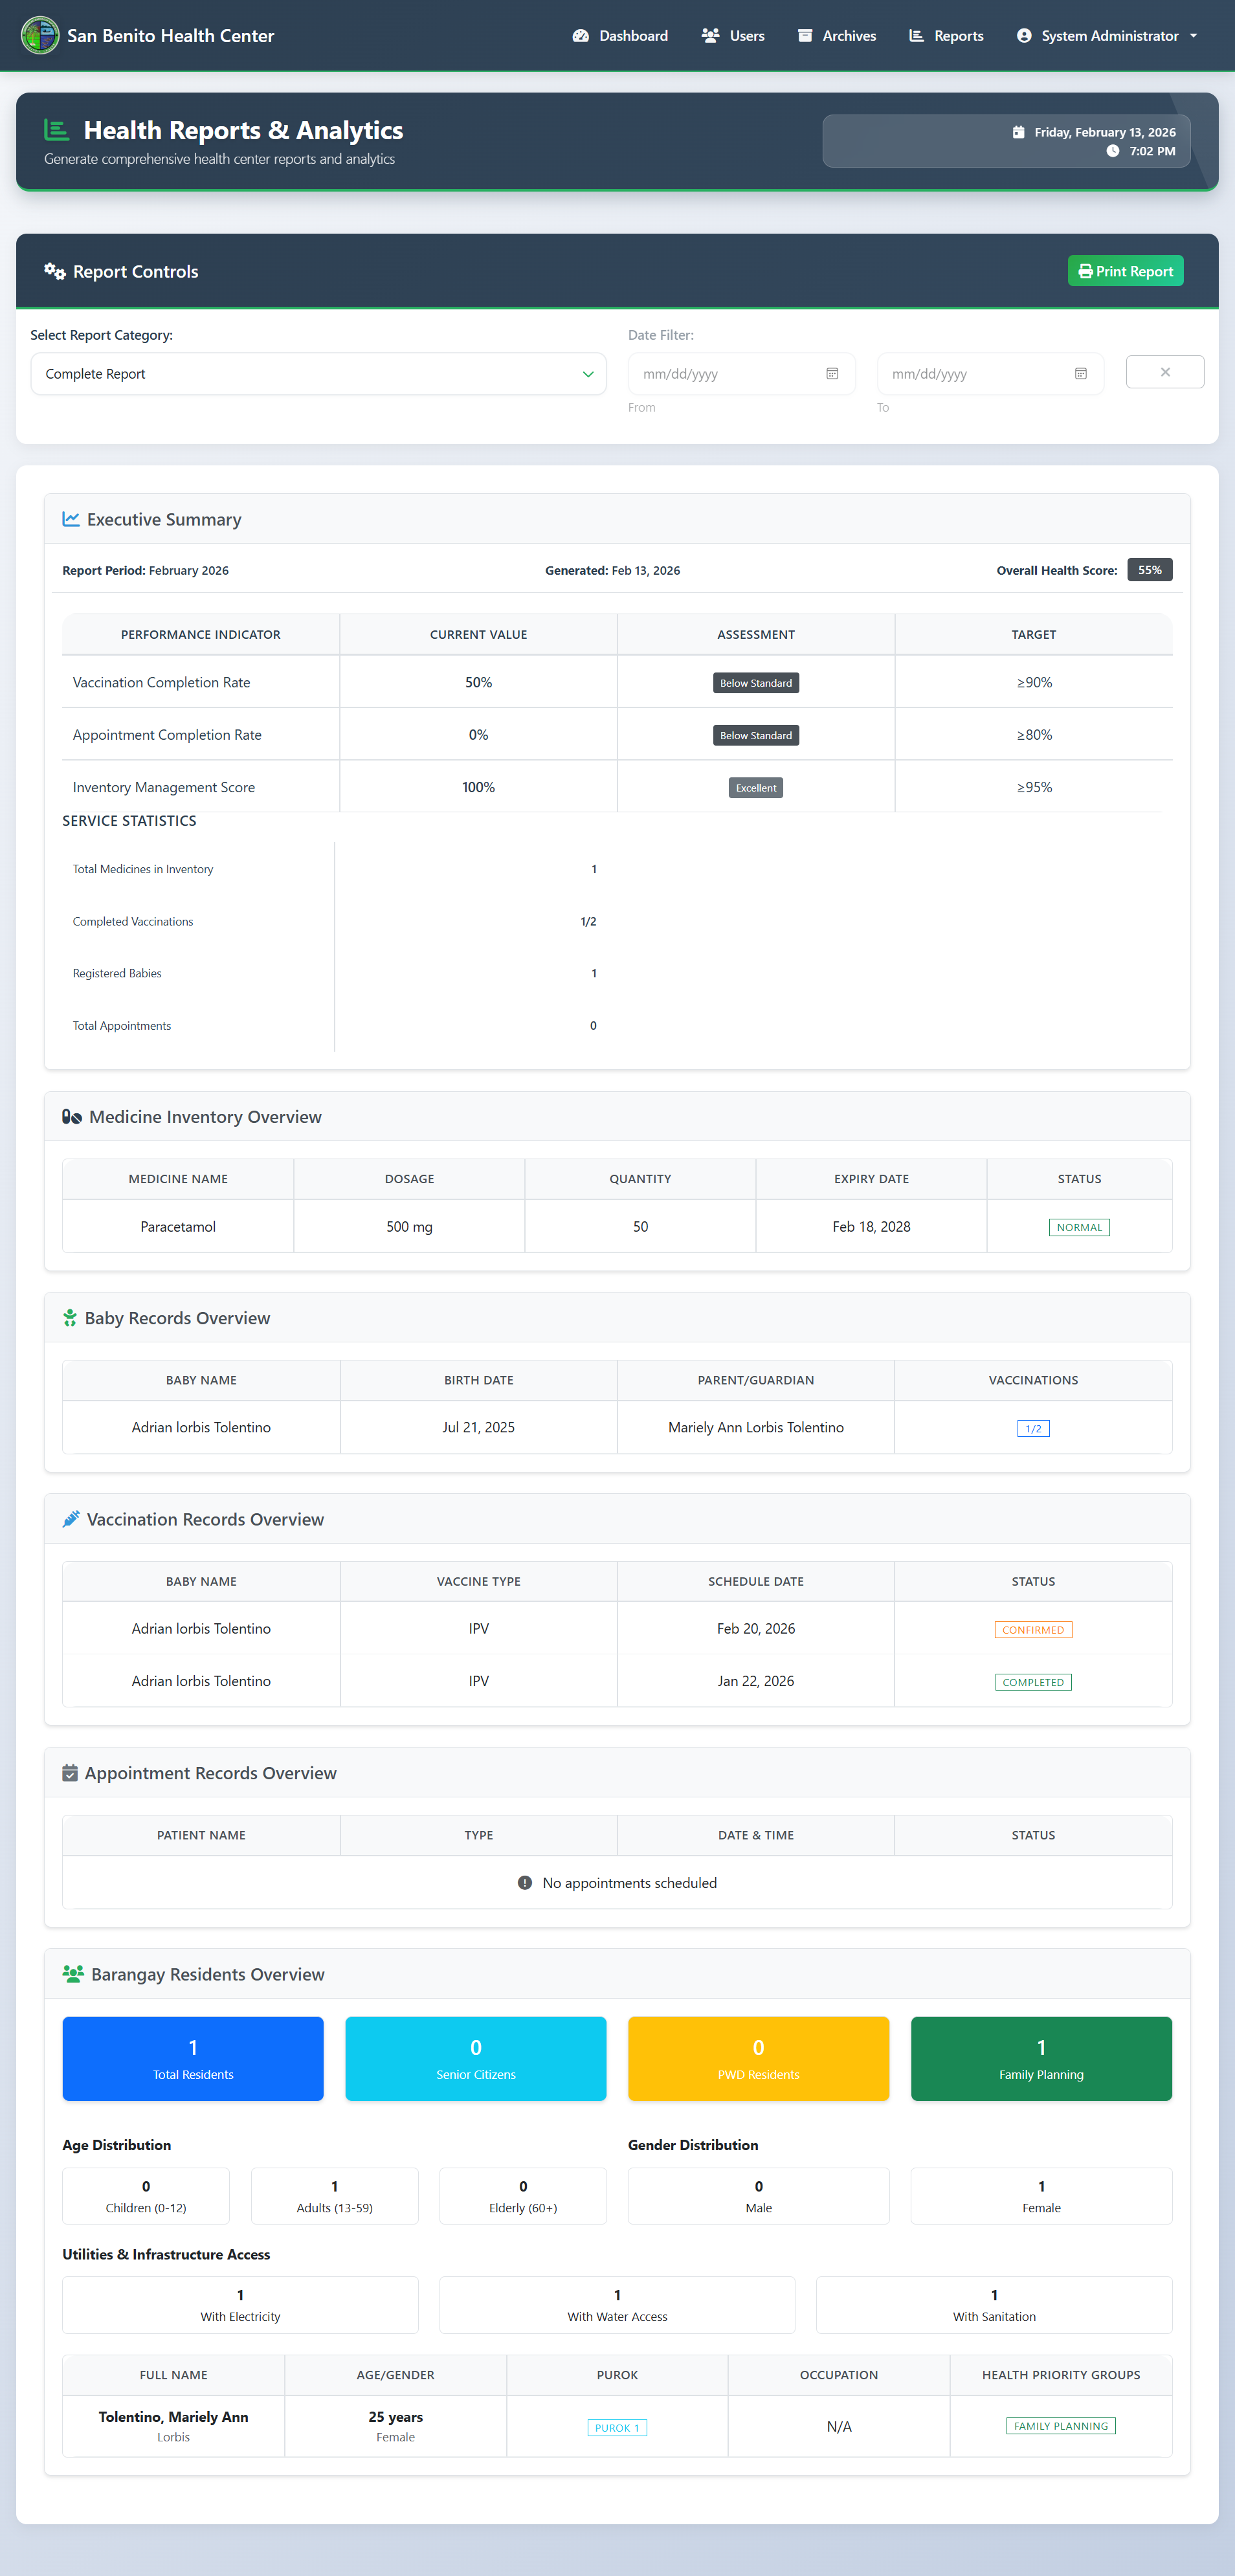Expand the System Administrator user menu
1235x2576 pixels.
1106,36
